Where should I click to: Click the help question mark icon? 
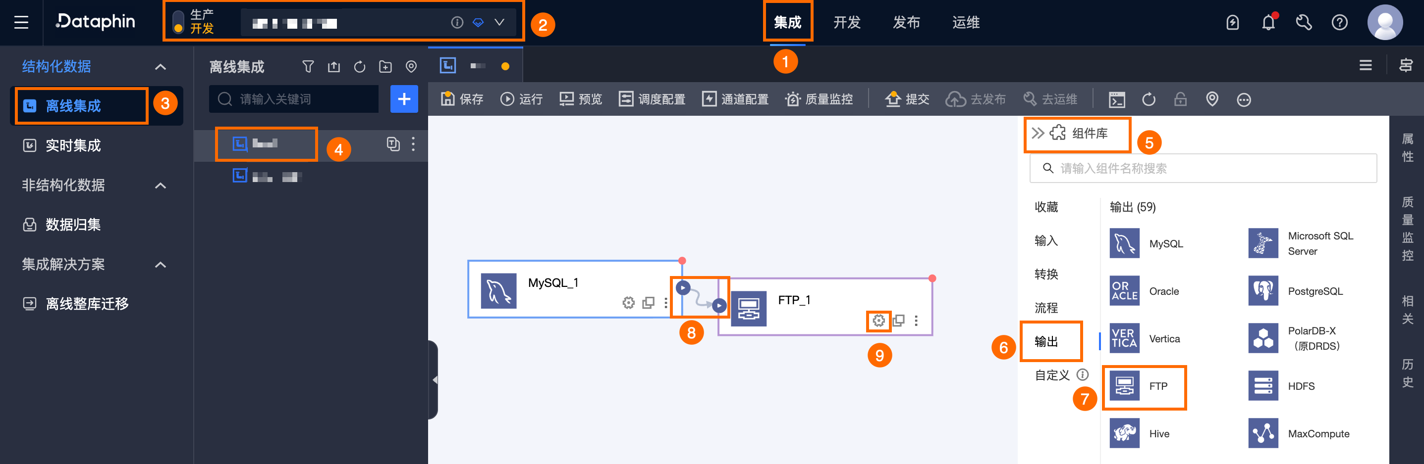(x=1339, y=23)
